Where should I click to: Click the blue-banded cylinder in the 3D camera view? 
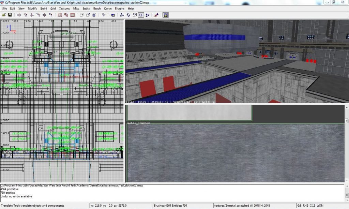pos(221,39)
